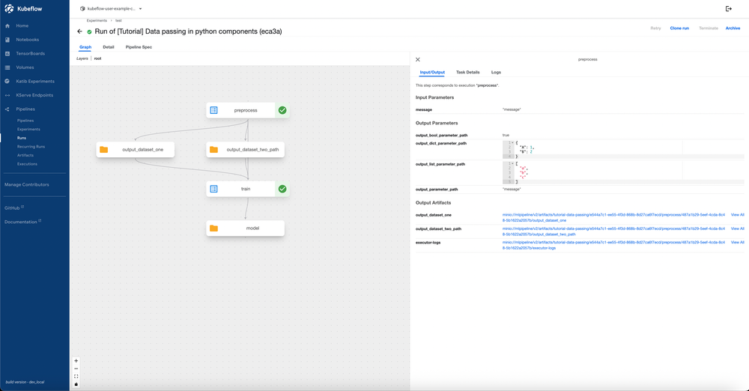Select Pipelines sub-item under Pipelines
Image resolution: width=749 pixels, height=391 pixels.
click(25, 121)
